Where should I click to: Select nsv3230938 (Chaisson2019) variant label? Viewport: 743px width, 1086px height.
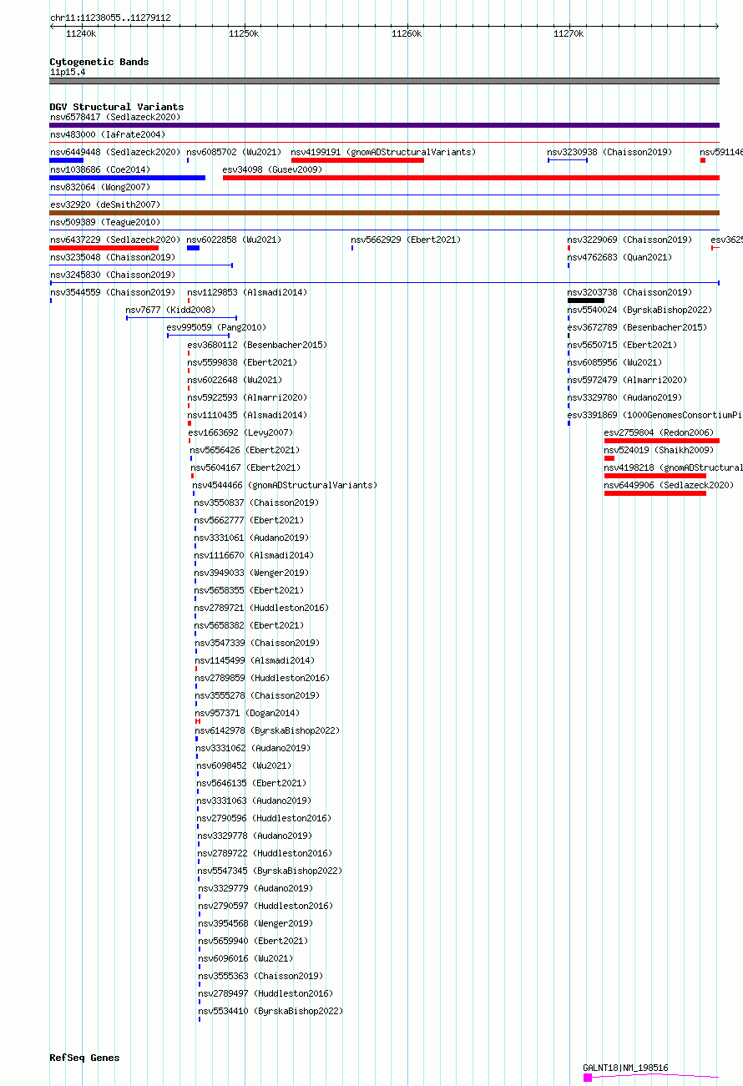(x=609, y=152)
